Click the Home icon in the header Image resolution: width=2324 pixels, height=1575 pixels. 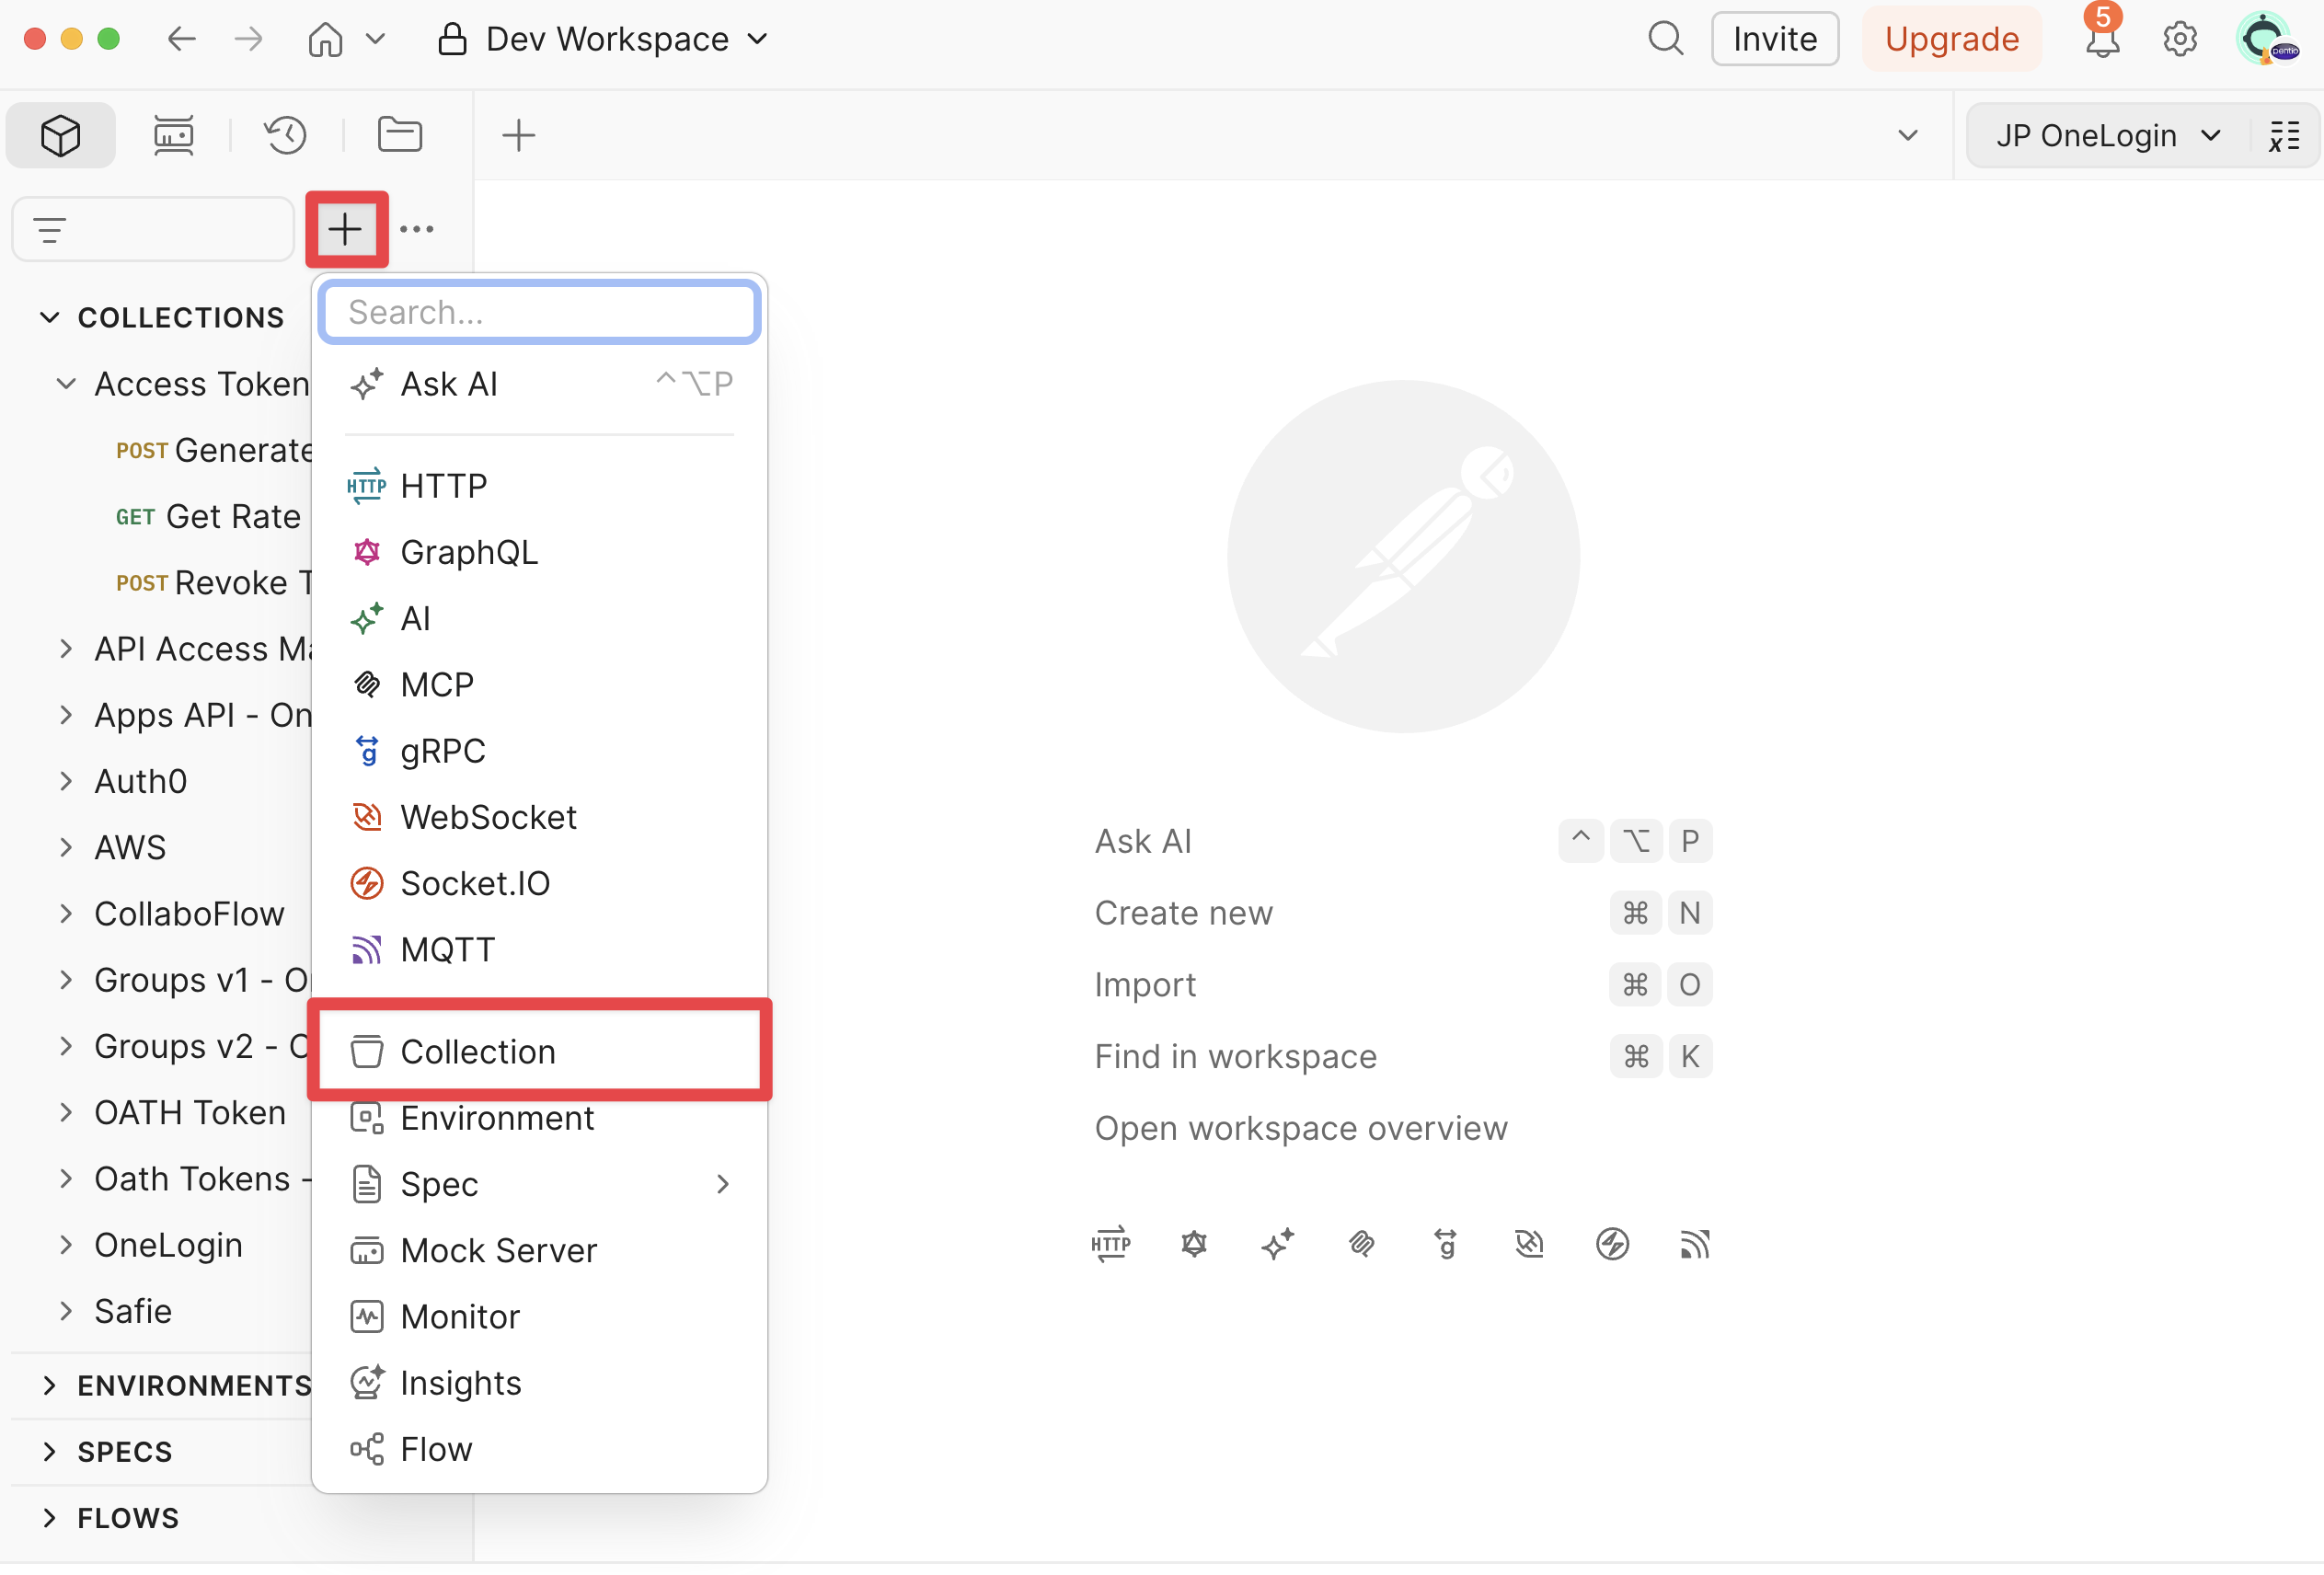click(x=325, y=39)
